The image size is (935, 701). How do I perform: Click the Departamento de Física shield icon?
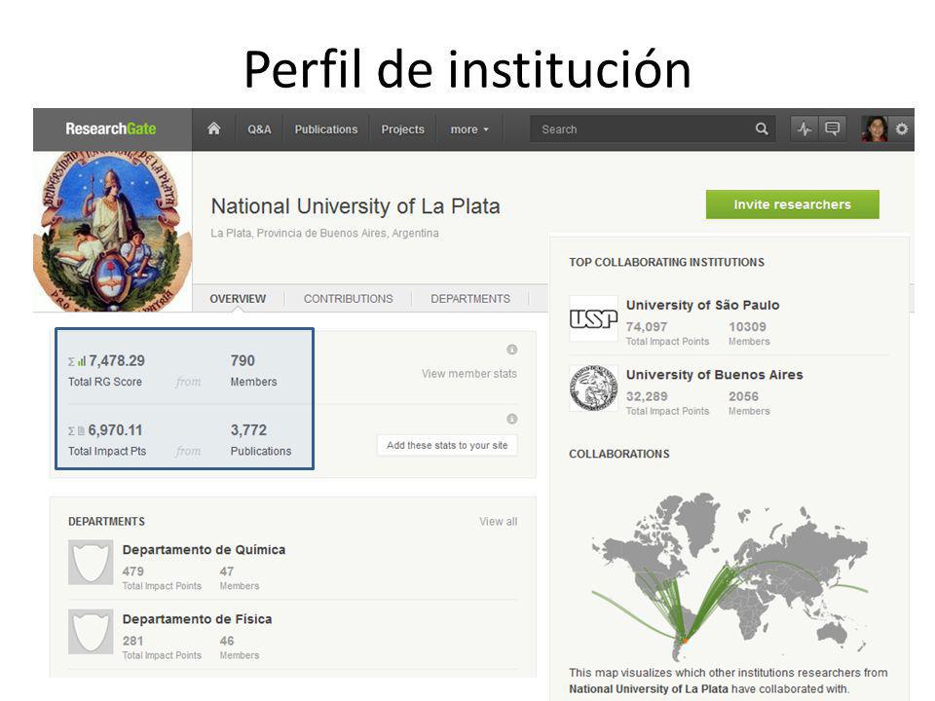91,632
